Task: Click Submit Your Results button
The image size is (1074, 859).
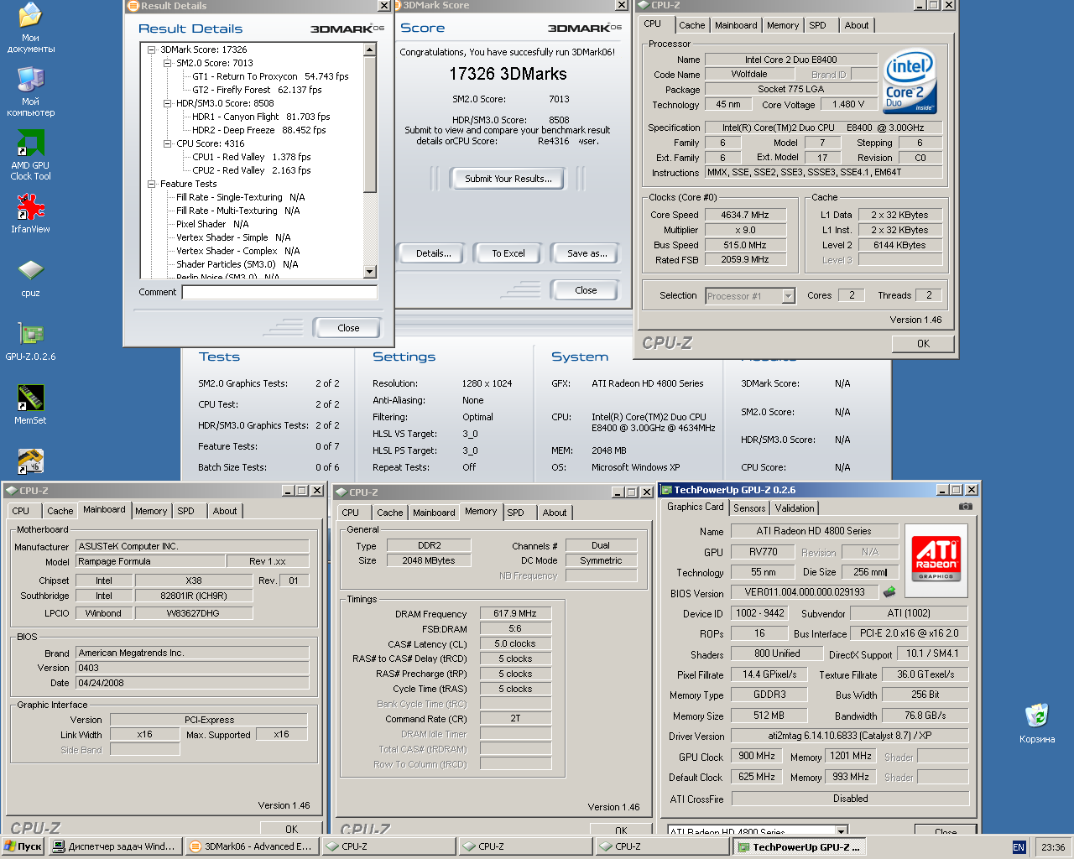Action: tap(508, 179)
